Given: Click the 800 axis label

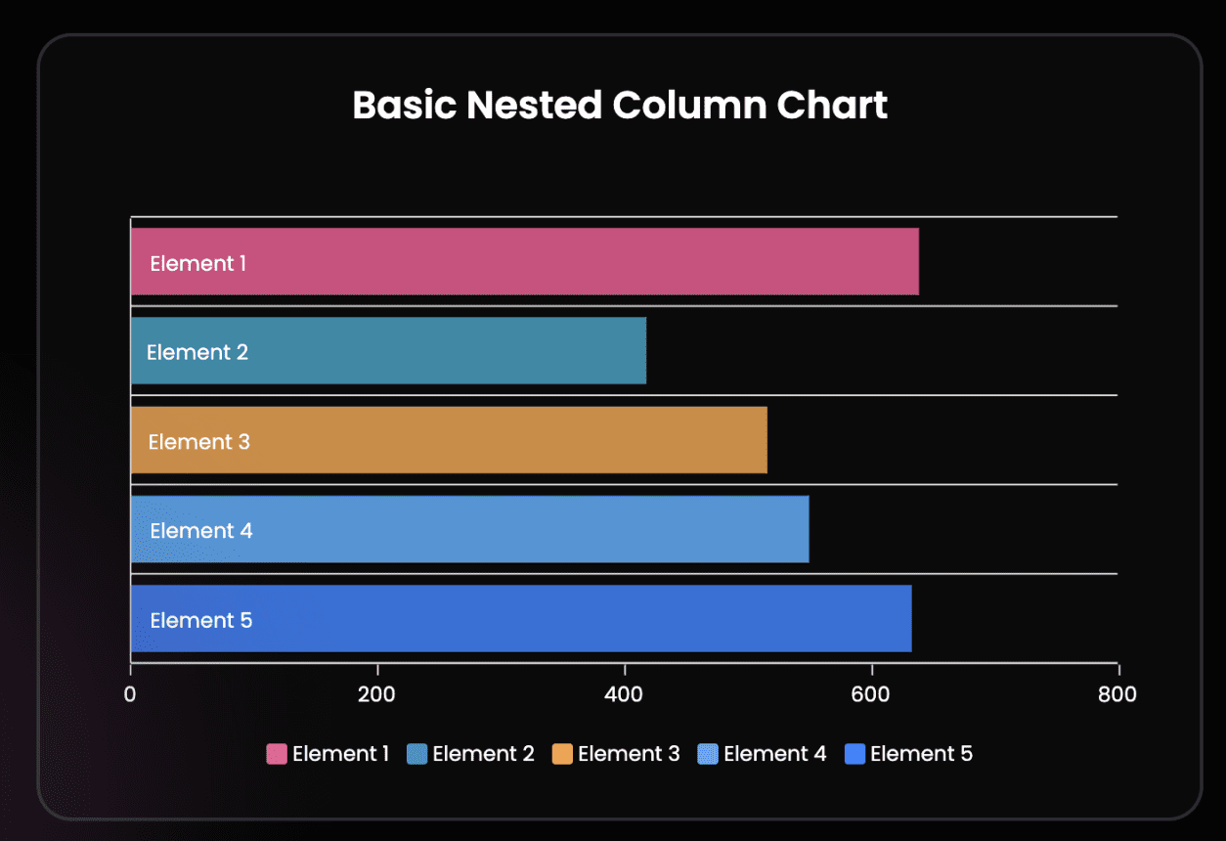Looking at the screenshot, I should (x=1117, y=694).
